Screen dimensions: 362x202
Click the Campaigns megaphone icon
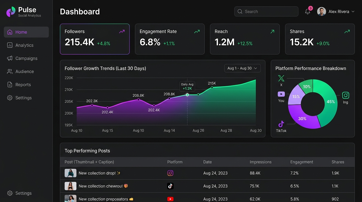10,58
